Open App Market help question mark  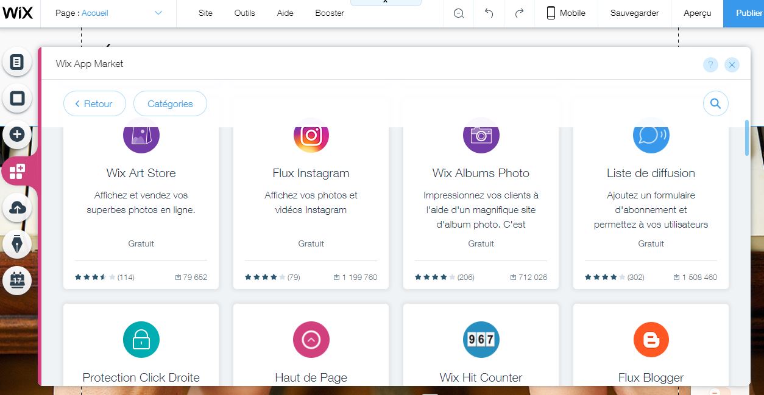[x=710, y=65]
